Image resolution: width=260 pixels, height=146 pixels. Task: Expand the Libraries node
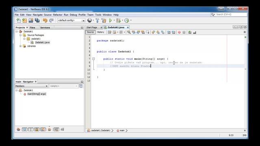click(20, 46)
